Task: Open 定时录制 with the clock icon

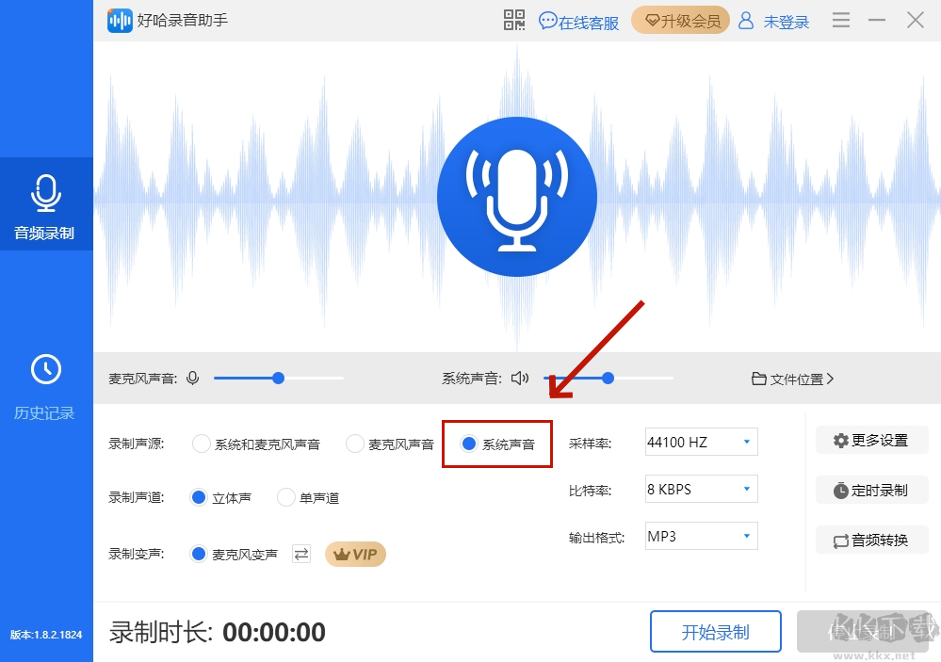Action: (871, 489)
